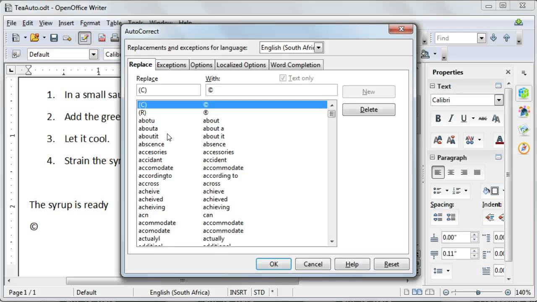
Task: Select Center alignment in Paragraph panel
Action: [x=451, y=172]
